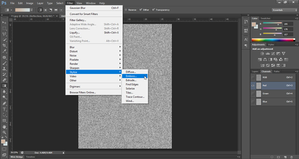This screenshot has width=299, height=159.
Task: Hide the Red channel eye icon
Action: [x=253, y=85]
